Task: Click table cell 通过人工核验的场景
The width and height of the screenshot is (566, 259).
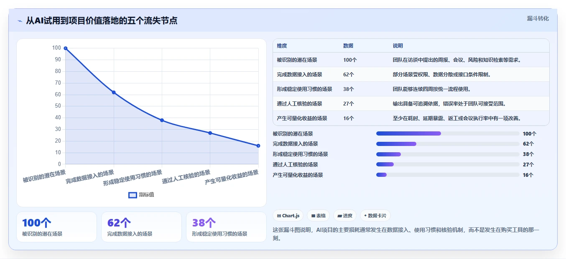Action: [299, 104]
